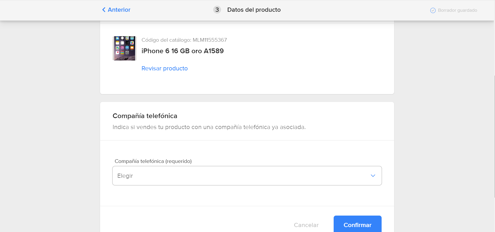Click the back chevron icon beside Anterior

[104, 10]
